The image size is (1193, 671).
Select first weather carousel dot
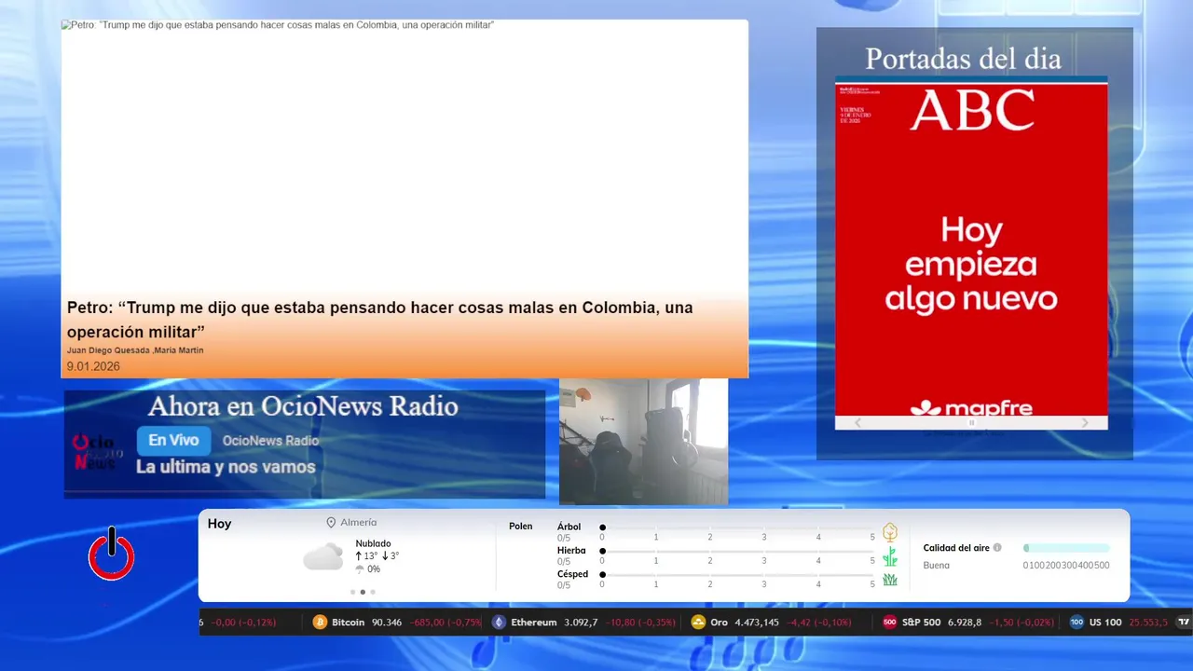click(x=352, y=592)
